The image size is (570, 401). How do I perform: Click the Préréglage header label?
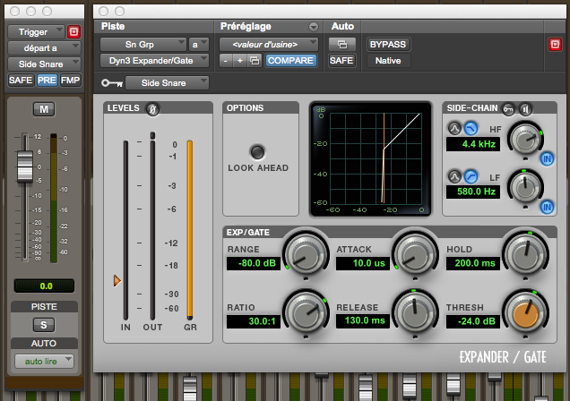[x=246, y=27]
